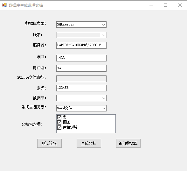Click the 备份数据库 button

point(128,143)
